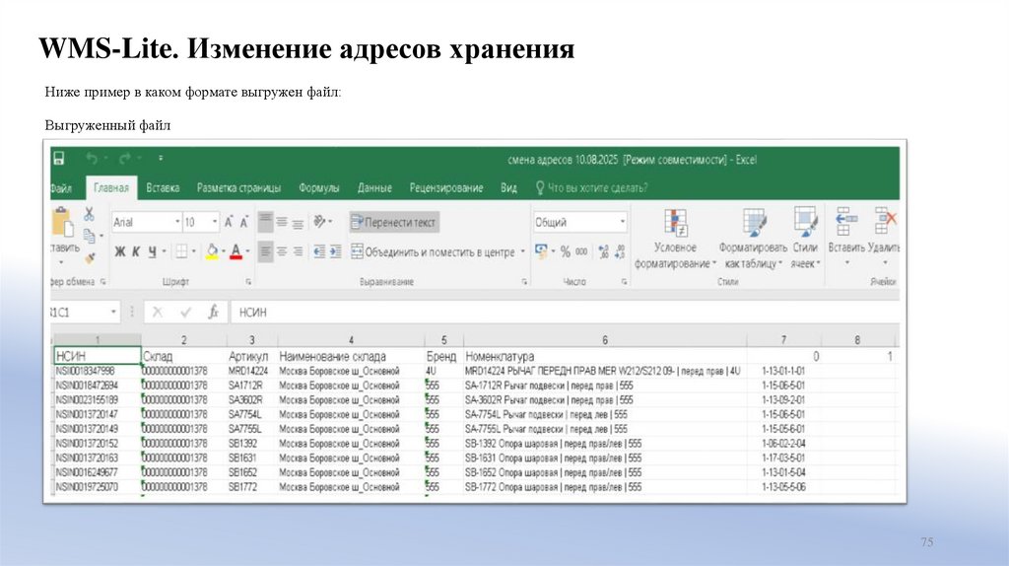Open the Общий number format dropdown

point(623,222)
